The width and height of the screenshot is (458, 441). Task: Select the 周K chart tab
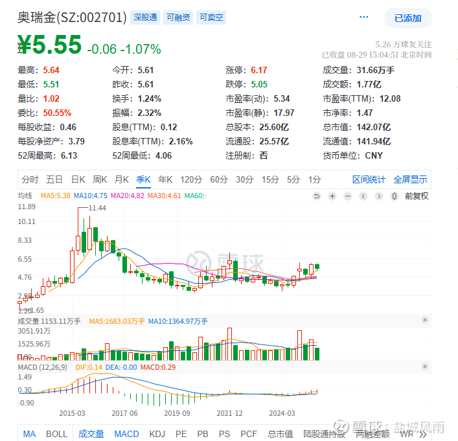pyautogui.click(x=100, y=179)
